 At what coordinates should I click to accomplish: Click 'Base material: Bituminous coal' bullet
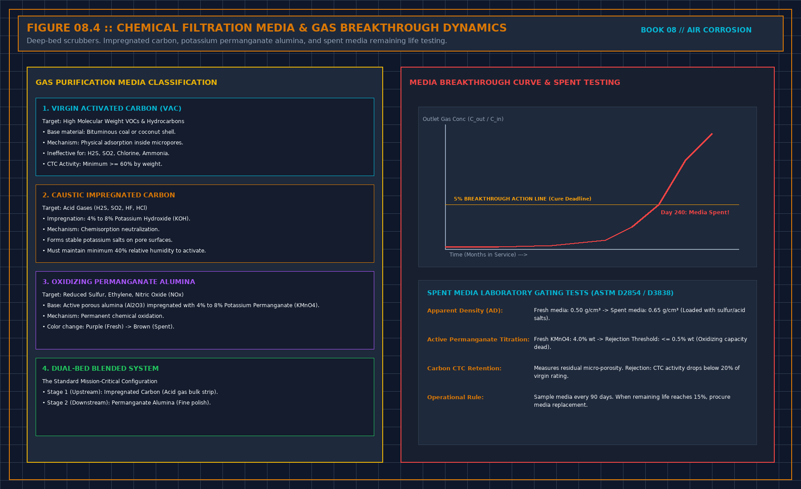coord(109,132)
